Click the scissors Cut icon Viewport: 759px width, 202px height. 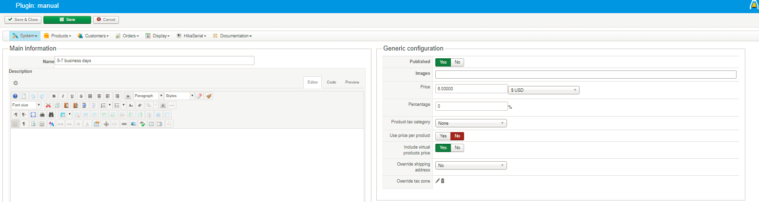point(48,105)
